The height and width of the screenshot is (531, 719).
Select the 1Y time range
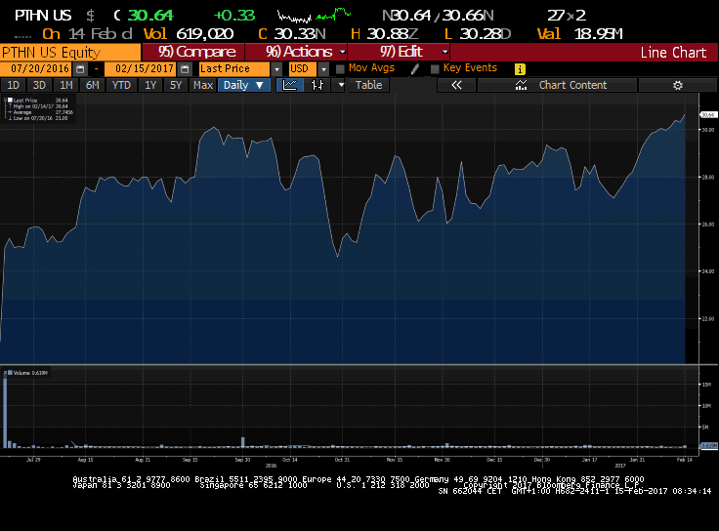[150, 85]
